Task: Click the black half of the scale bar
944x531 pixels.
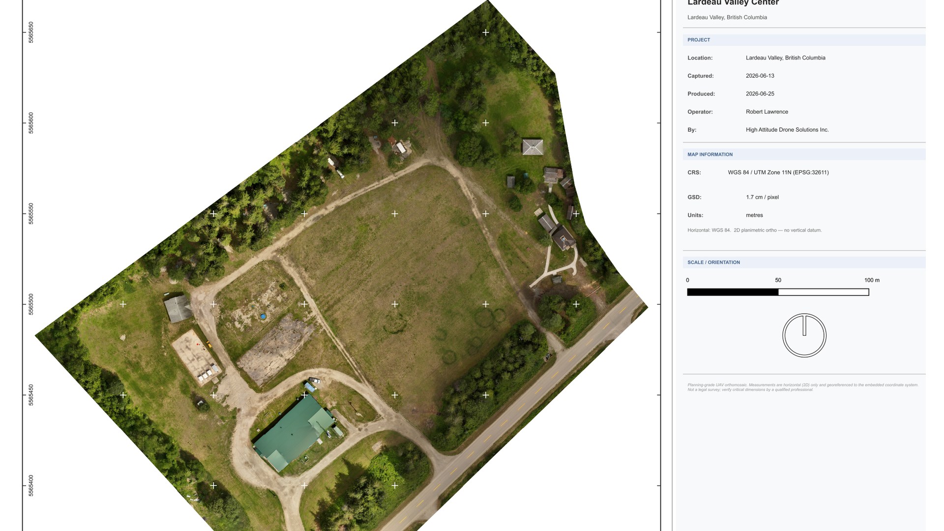Action: [733, 292]
